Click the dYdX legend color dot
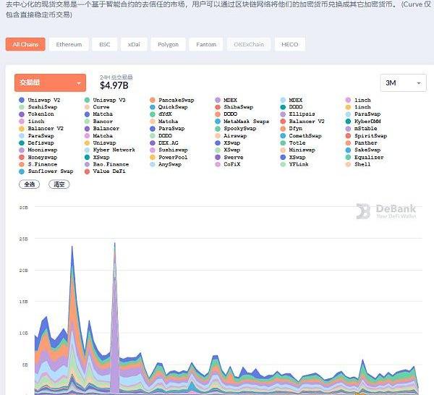 click(153, 114)
